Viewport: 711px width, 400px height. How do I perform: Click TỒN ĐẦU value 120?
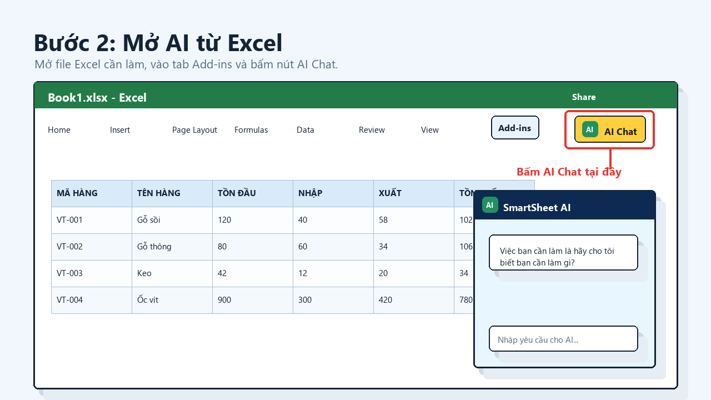pyautogui.click(x=253, y=220)
